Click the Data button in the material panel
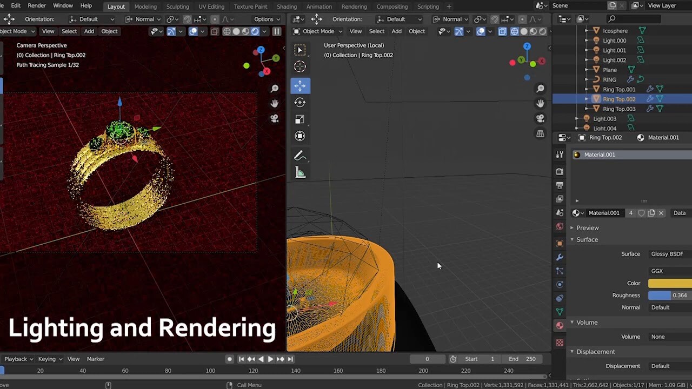 click(679, 213)
